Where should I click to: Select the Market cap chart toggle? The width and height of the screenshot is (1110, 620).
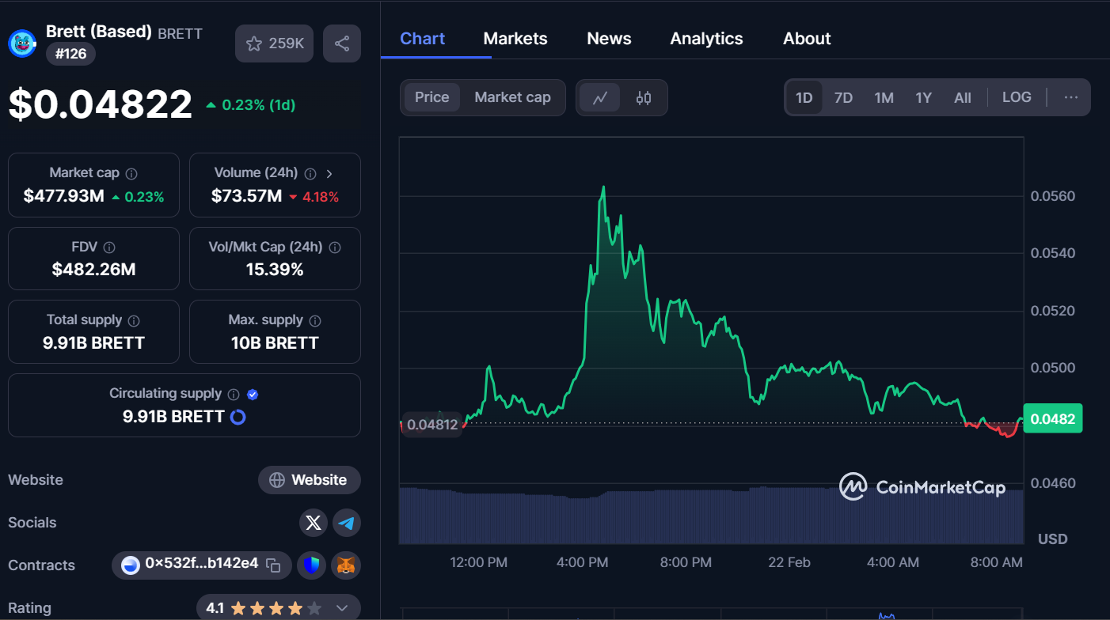point(512,97)
